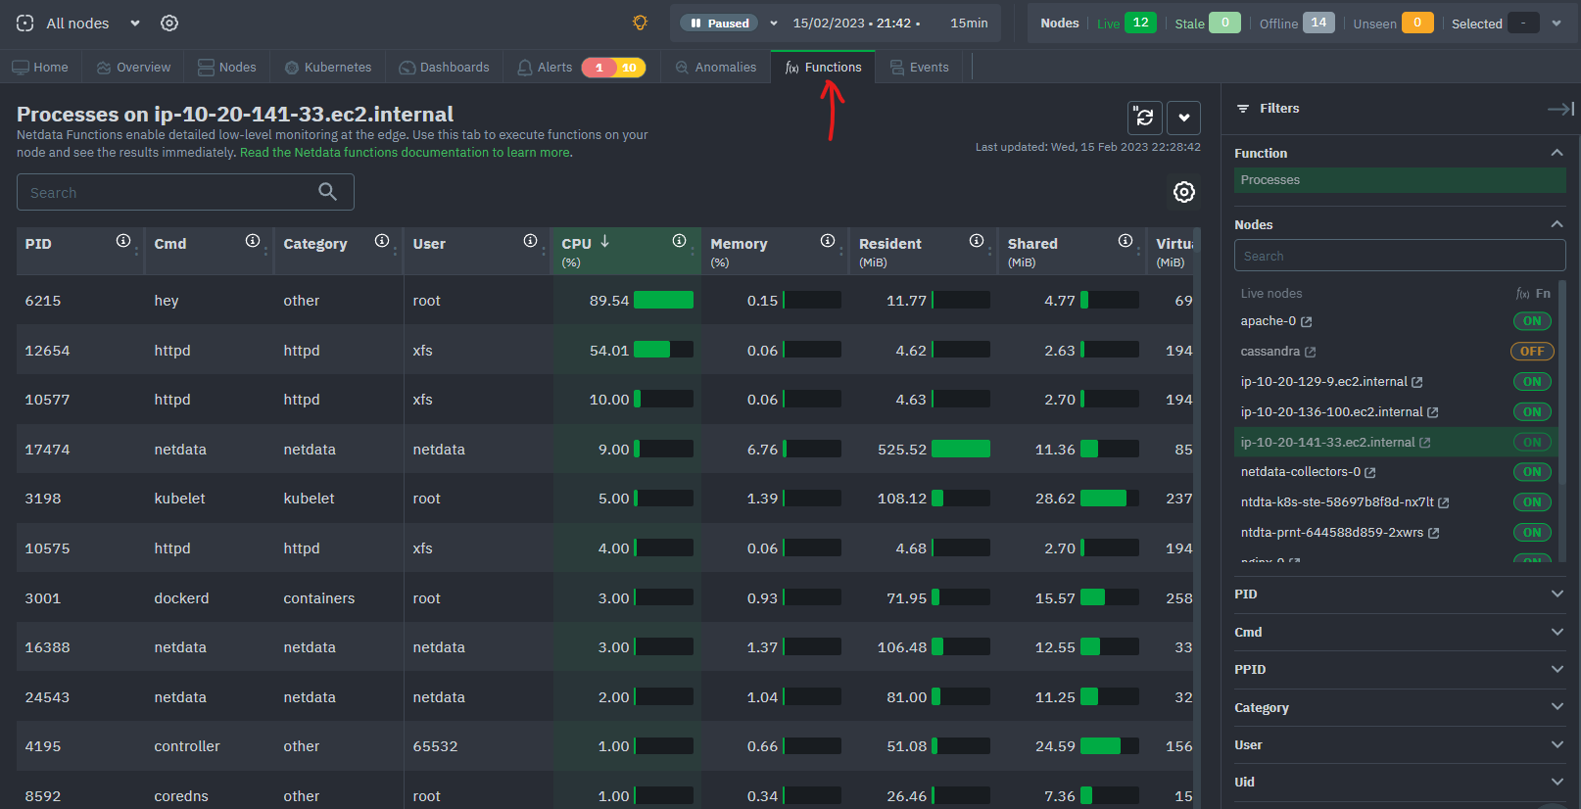Click the Nodes filter search field

(x=1399, y=256)
